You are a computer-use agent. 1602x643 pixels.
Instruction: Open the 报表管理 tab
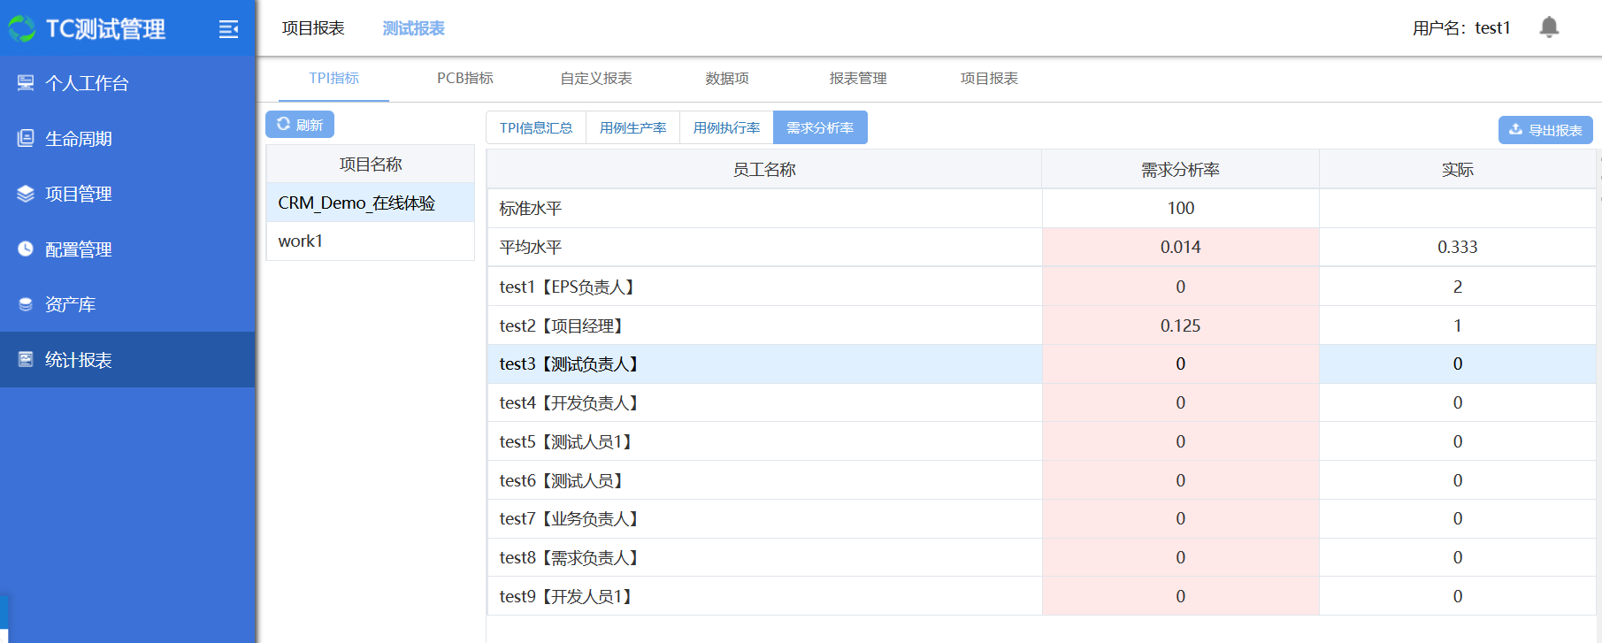857,79
